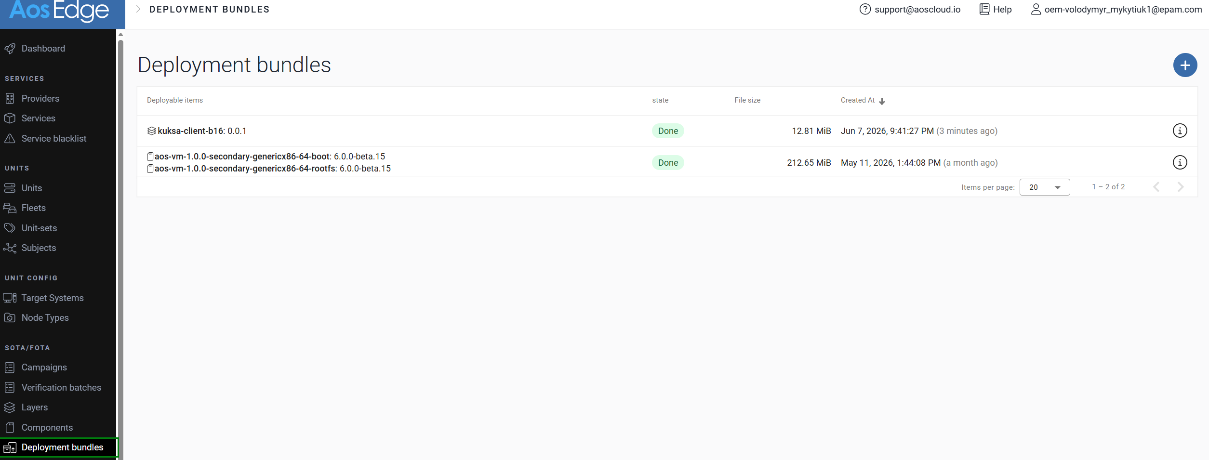Click aos-vm-1.0.0-secondary-genericx86-64-rootfs item text
This screenshot has width=1209, height=460.
tap(273, 169)
